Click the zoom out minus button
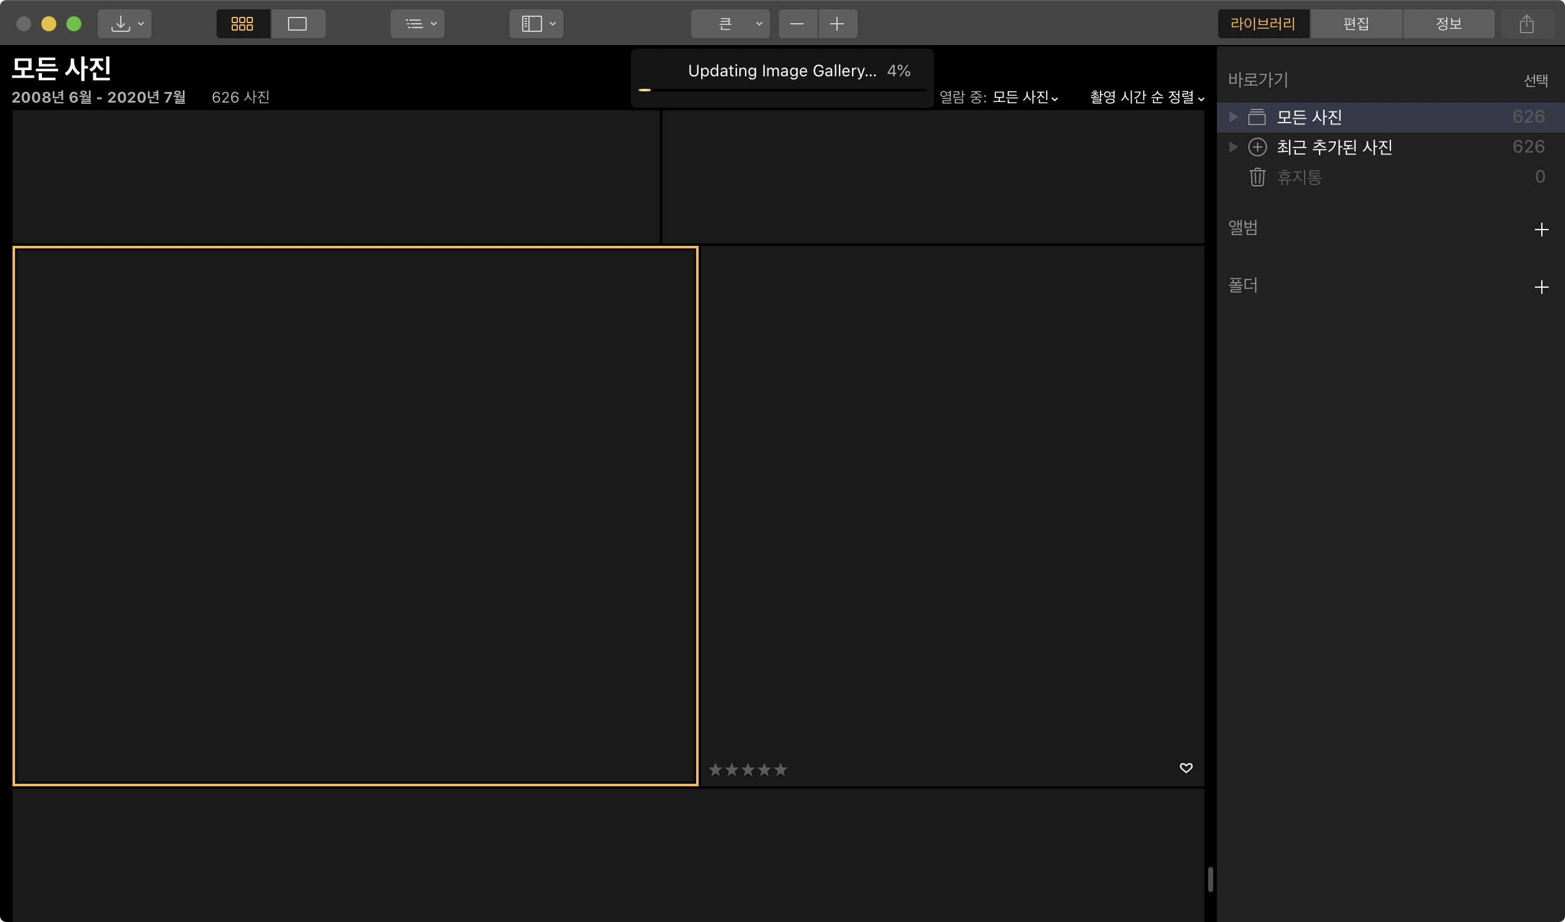 pyautogui.click(x=797, y=24)
